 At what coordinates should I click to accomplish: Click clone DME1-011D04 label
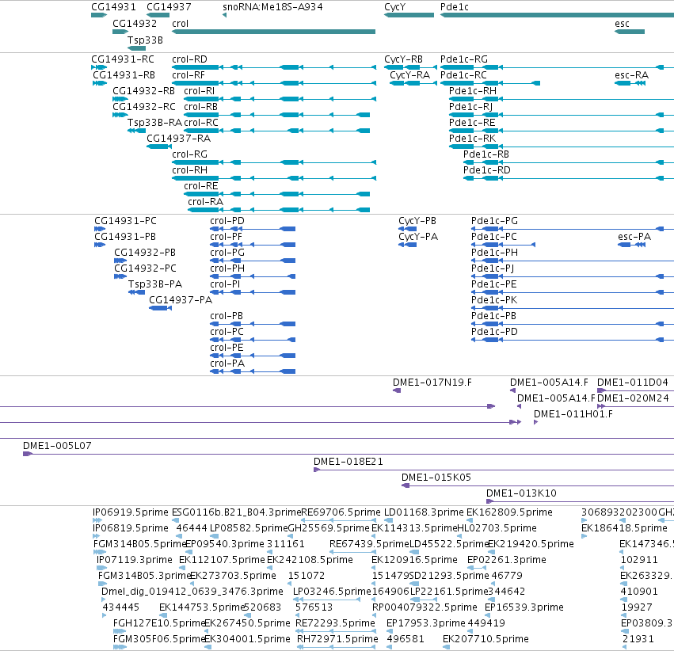(633, 382)
